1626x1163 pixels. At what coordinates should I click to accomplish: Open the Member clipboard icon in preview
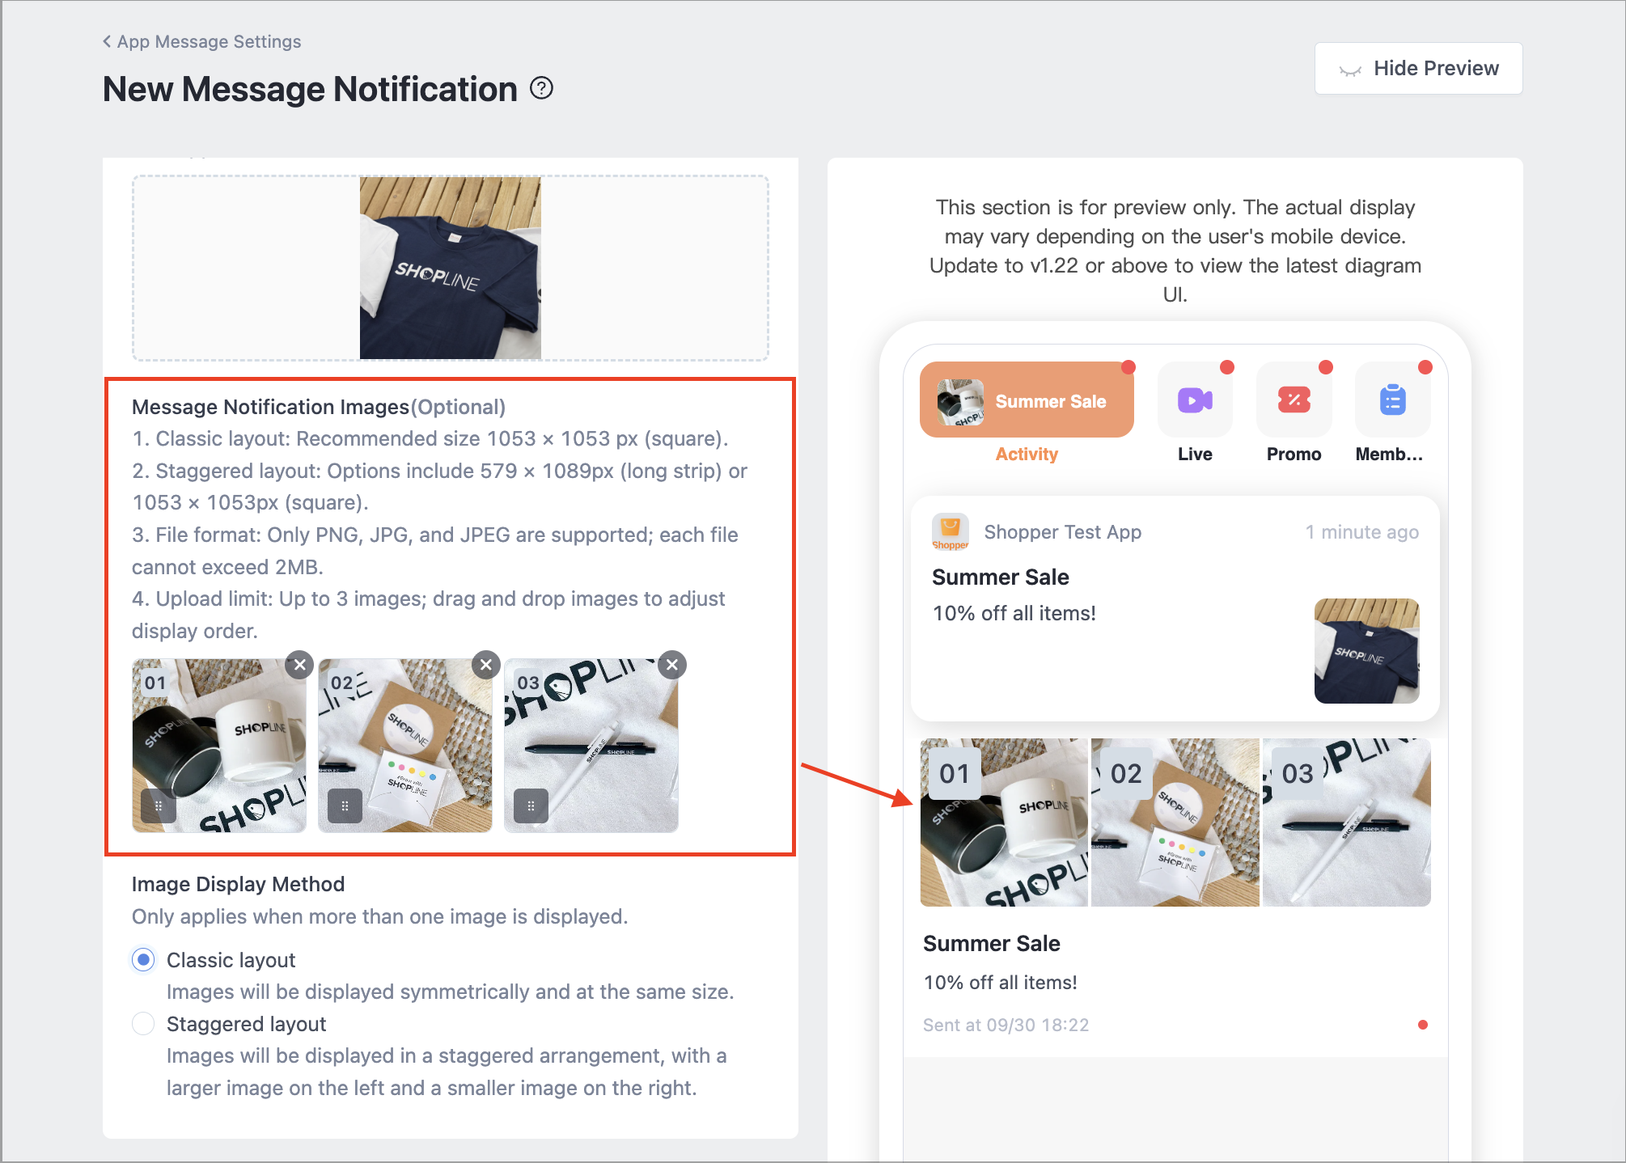[1392, 400]
